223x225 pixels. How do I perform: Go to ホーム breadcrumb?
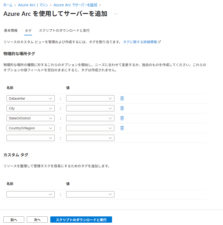coord(8,5)
